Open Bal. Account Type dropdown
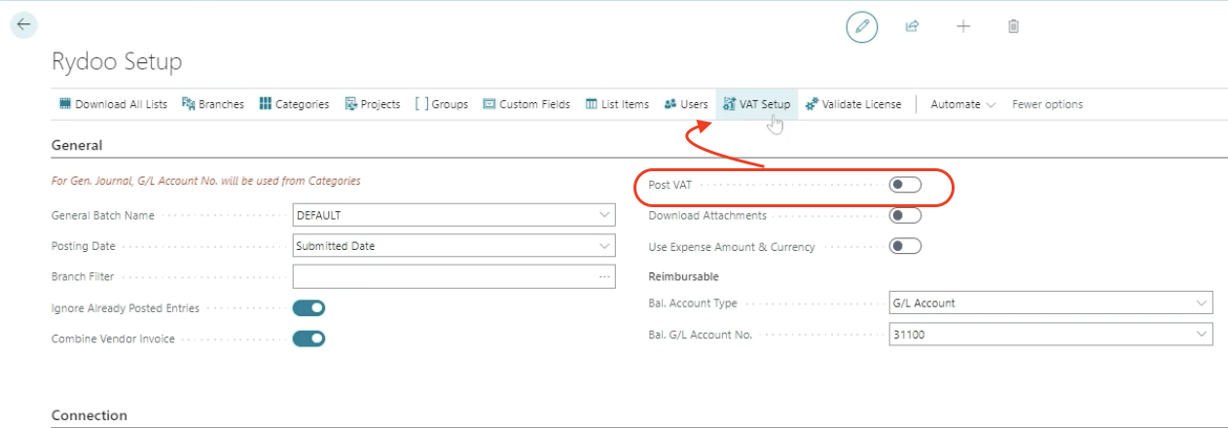This screenshot has height=428, width=1228. [1203, 303]
